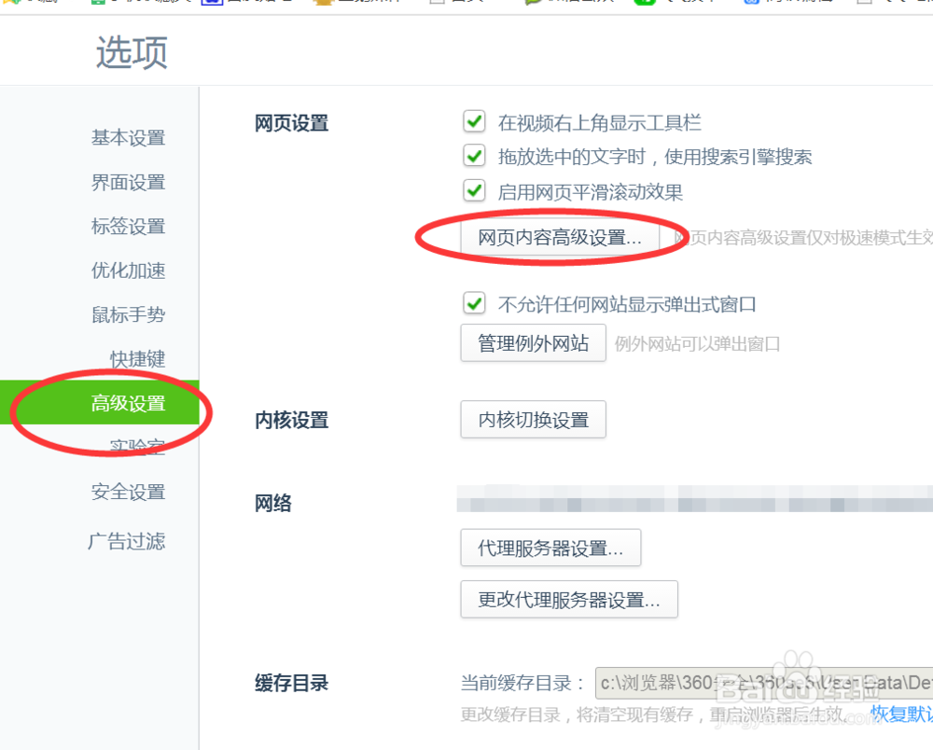This screenshot has width=933, height=750.
Task: Uncheck 在视频右上角显示工具栏
Action: (x=474, y=121)
